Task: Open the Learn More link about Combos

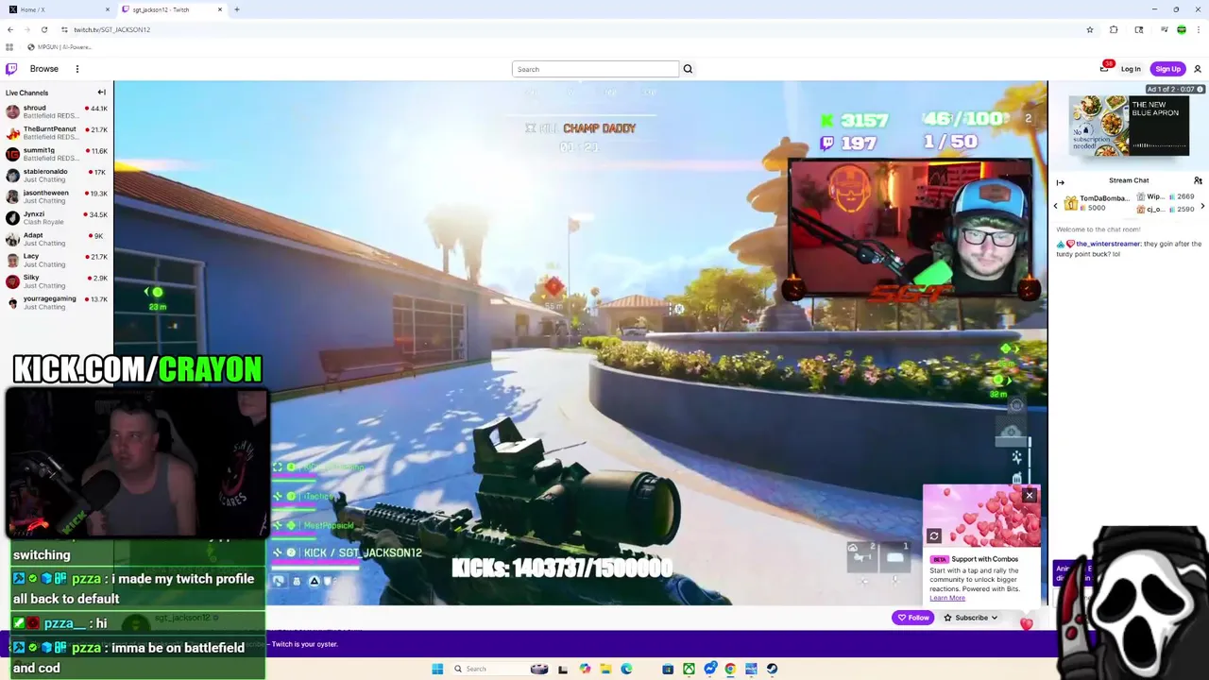Action: (947, 598)
